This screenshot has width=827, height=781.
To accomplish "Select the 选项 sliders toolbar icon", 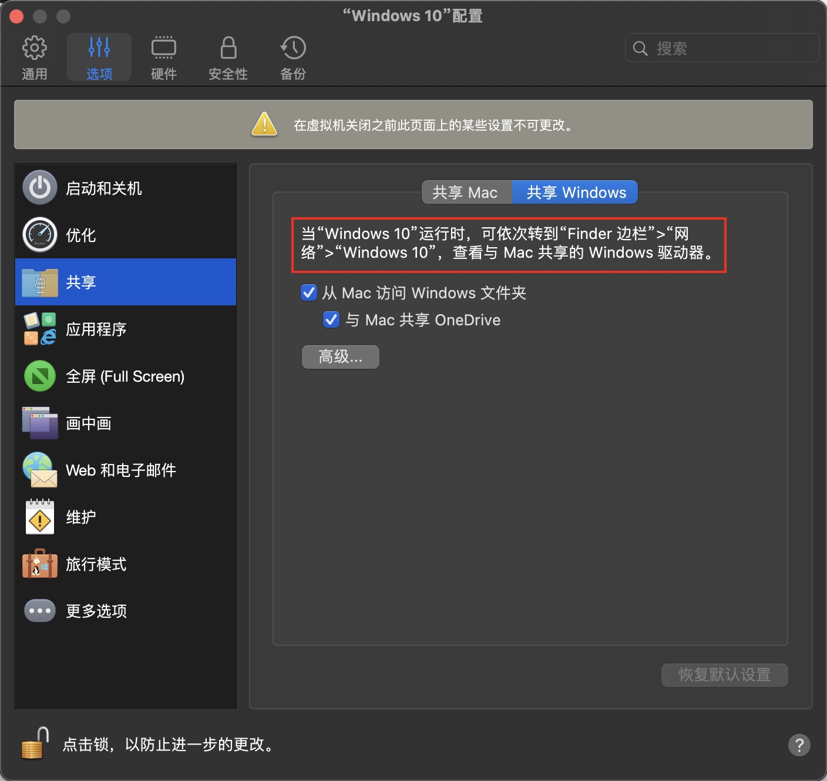I will pos(99,48).
